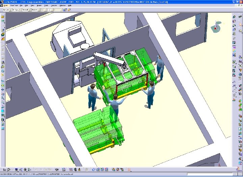This screenshot has width=243, height=182.
Task: Expand the No Line linetype dropdown
Action: [x=39, y=10]
